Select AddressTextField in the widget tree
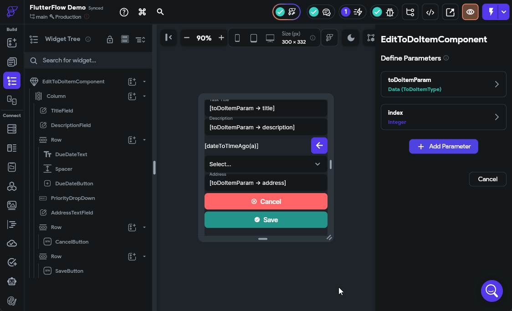 tap(72, 213)
